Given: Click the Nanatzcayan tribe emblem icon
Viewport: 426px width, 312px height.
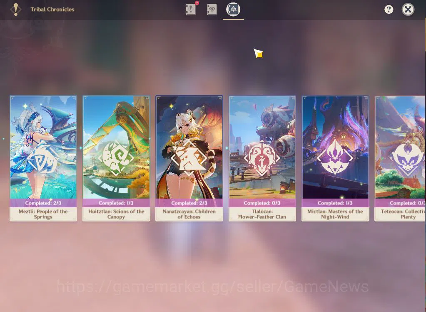Looking at the screenshot, I should point(189,158).
